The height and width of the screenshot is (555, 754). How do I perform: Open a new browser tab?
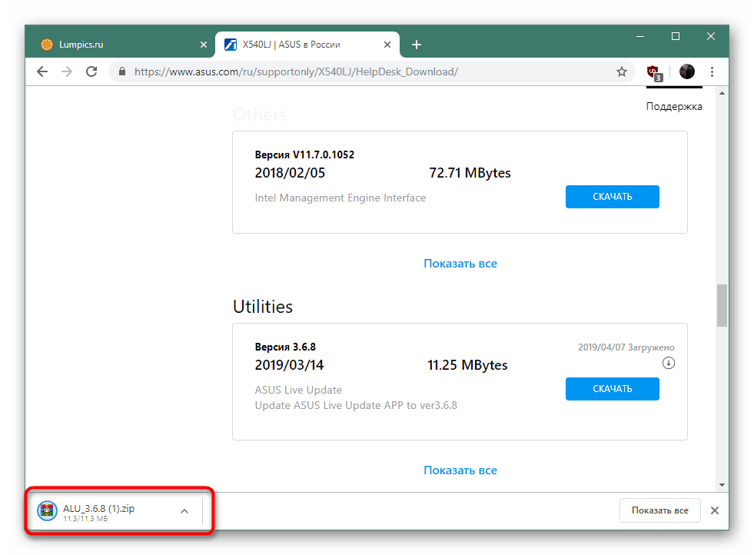[417, 45]
